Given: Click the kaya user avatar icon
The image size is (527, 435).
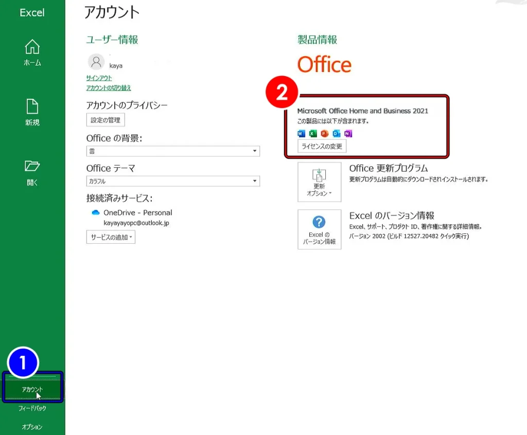Looking at the screenshot, I should coord(96,62).
